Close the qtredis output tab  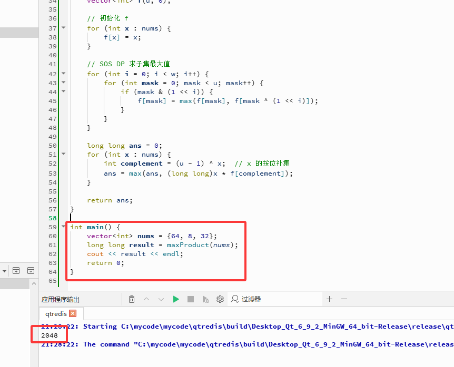pyautogui.click(x=73, y=313)
